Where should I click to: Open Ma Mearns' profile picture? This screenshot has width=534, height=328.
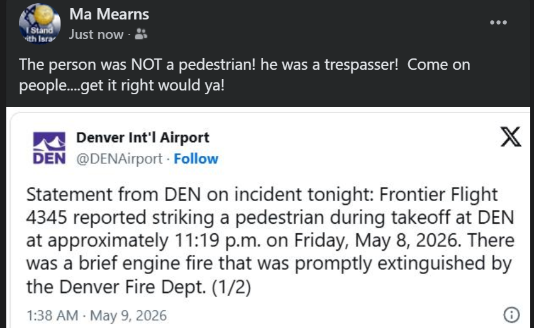(40, 23)
